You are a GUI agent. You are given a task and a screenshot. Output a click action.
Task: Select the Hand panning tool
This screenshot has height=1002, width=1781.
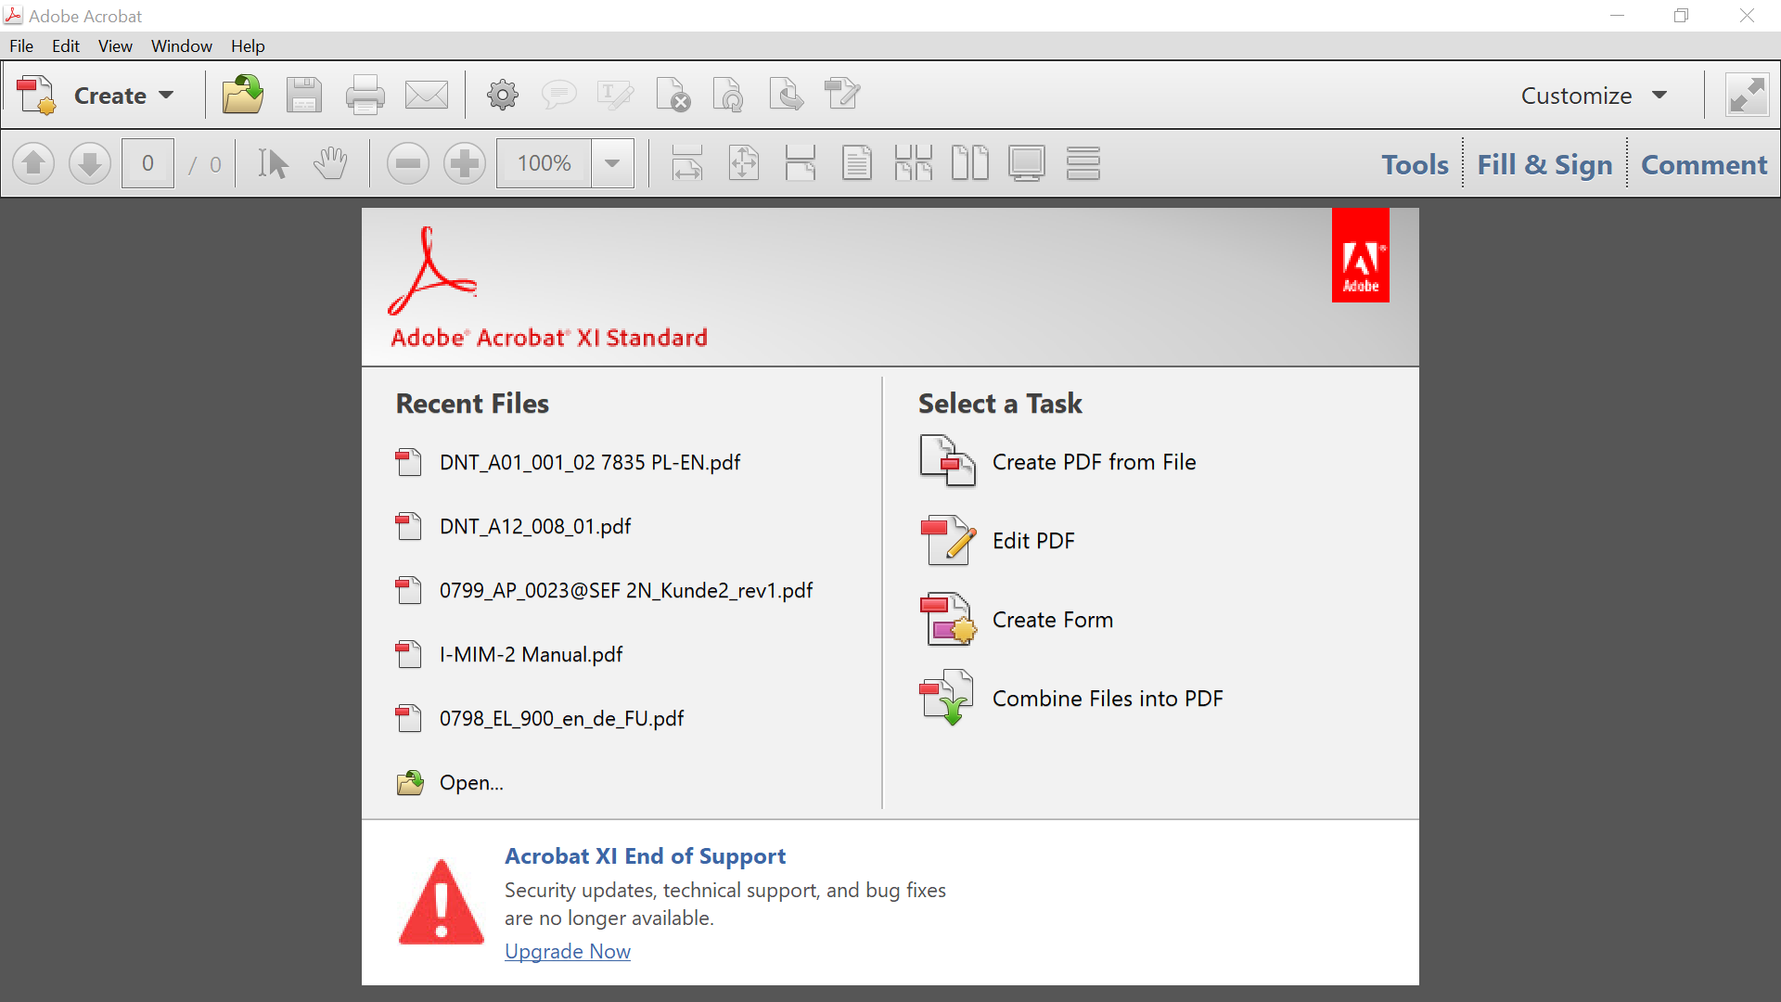click(x=331, y=162)
